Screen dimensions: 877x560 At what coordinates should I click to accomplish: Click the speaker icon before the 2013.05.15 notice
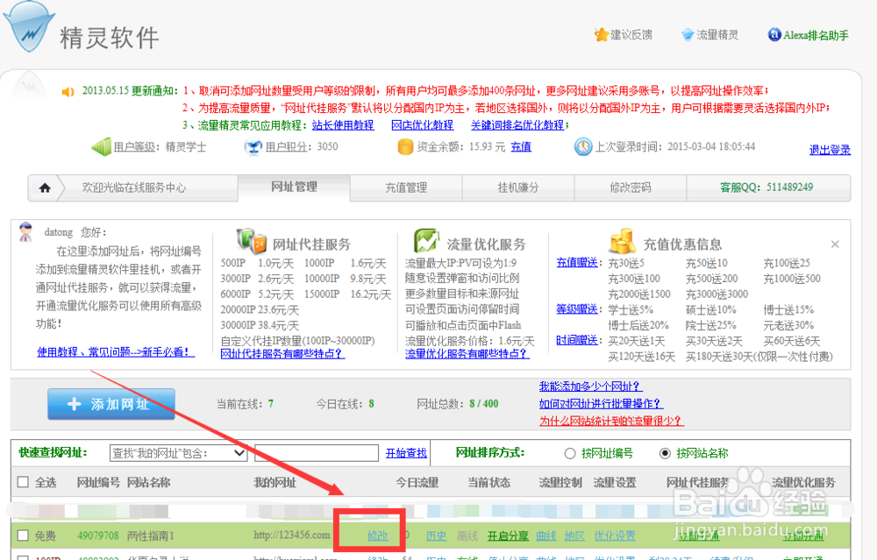tap(68, 91)
